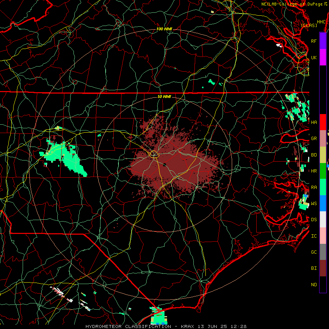Viewport: 329px width, 329px height.
Task: Pick the HR dark green legend swatch
Action: point(323,171)
